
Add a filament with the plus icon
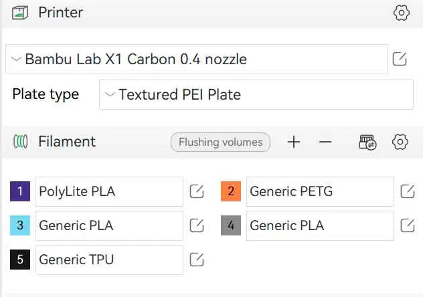(294, 142)
